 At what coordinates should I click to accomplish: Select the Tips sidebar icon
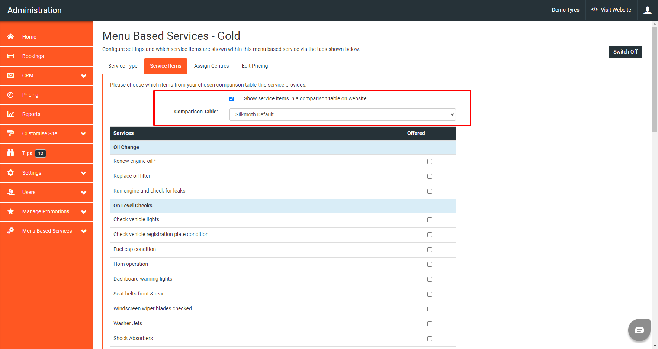coord(10,153)
